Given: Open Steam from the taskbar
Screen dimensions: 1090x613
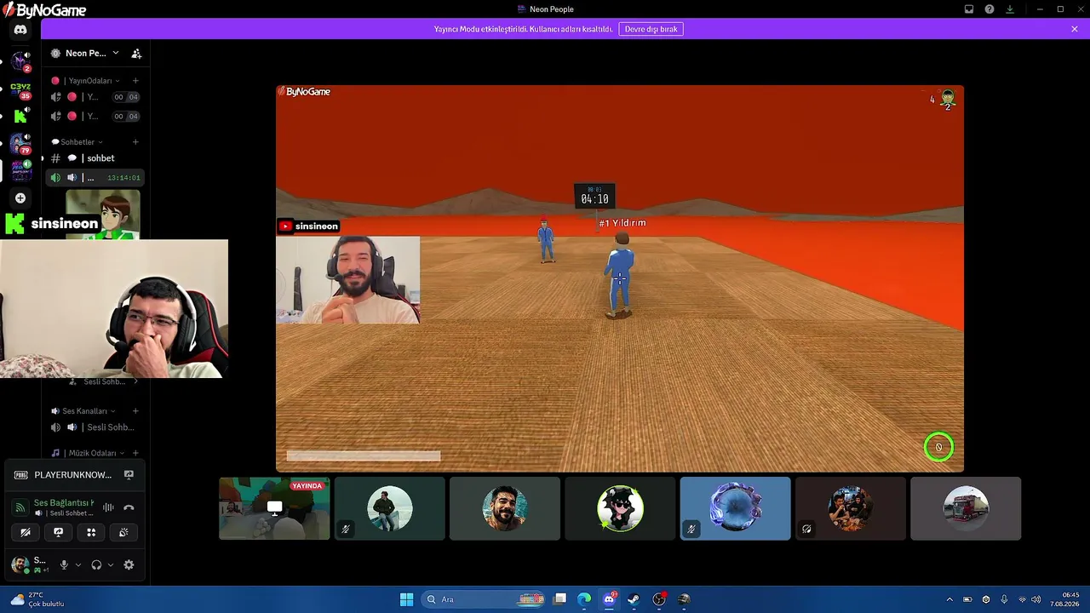Looking at the screenshot, I should point(634,599).
